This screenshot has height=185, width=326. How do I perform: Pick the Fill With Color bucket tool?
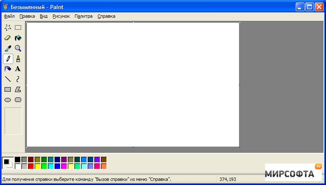point(18,38)
